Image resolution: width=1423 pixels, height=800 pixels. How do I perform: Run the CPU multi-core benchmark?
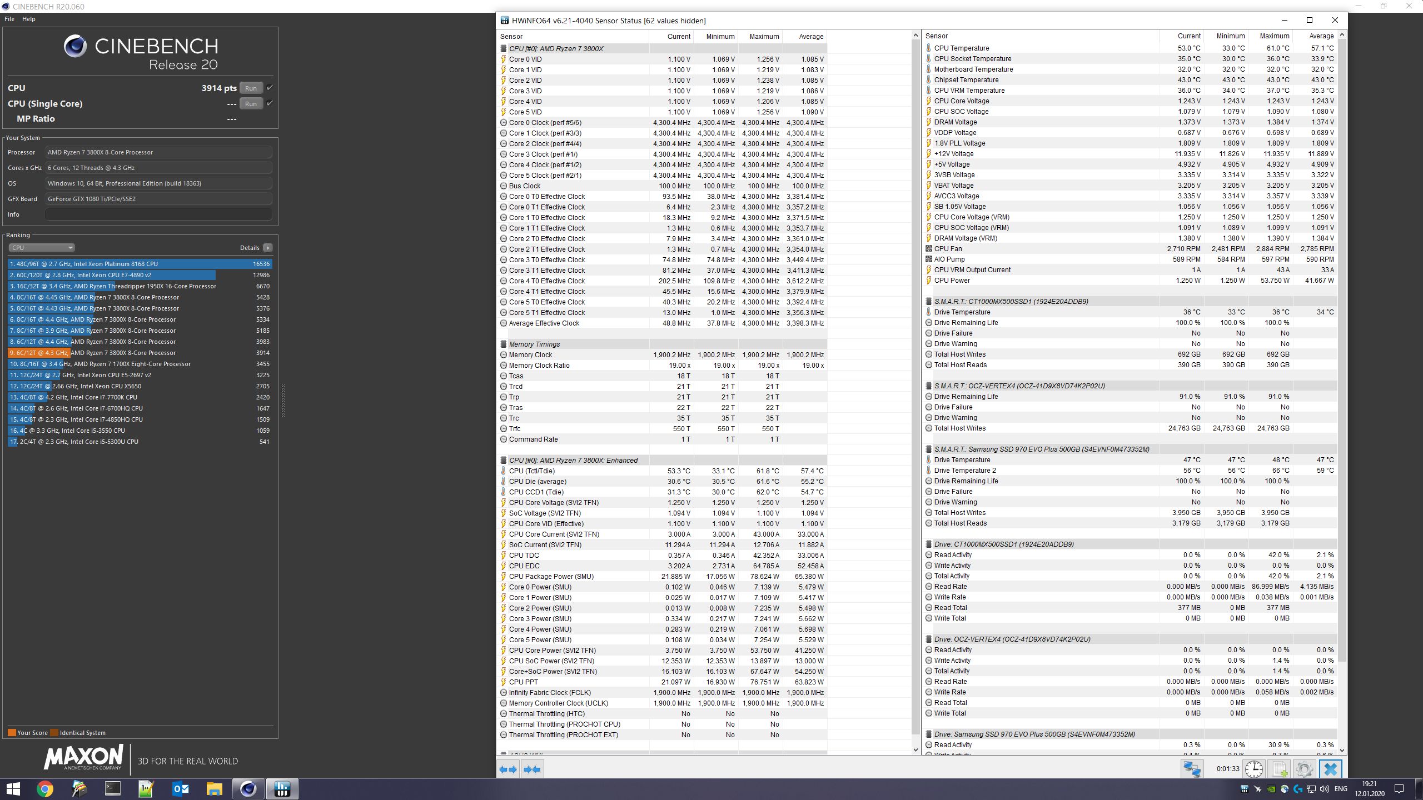251,88
